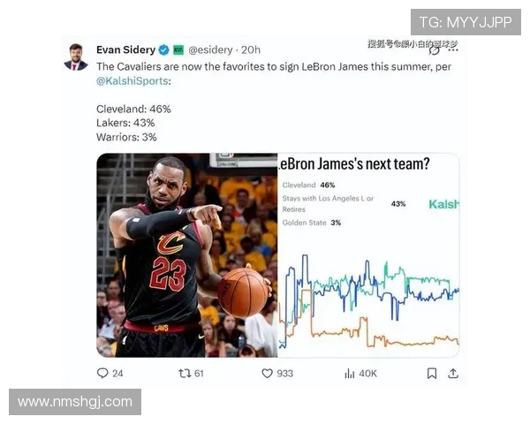Open the Kalshi next team chart image
The height and width of the screenshot is (424, 530).
click(x=368, y=255)
